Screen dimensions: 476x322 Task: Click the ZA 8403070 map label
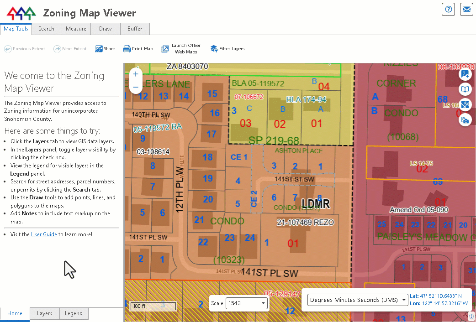[187, 66]
